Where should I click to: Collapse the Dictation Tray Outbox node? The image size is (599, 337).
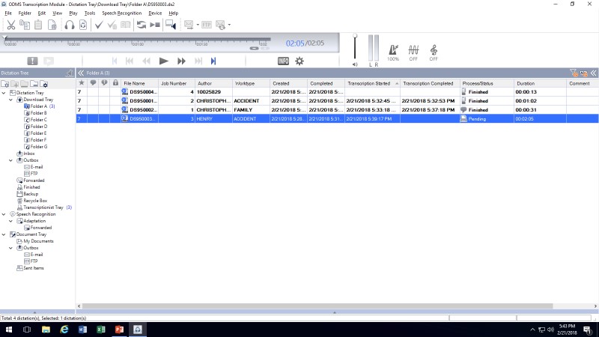click(10, 160)
